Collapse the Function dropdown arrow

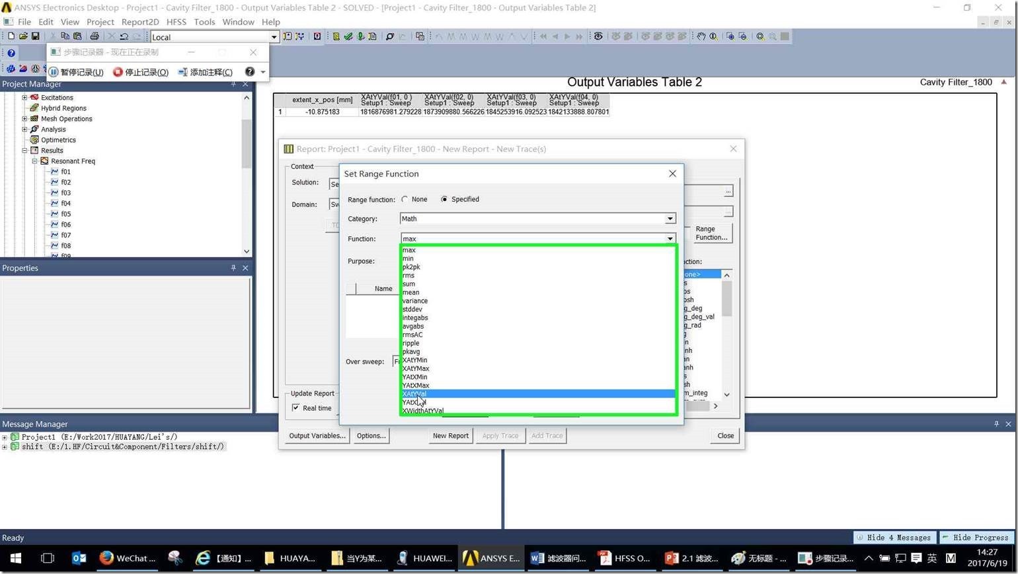(x=670, y=239)
